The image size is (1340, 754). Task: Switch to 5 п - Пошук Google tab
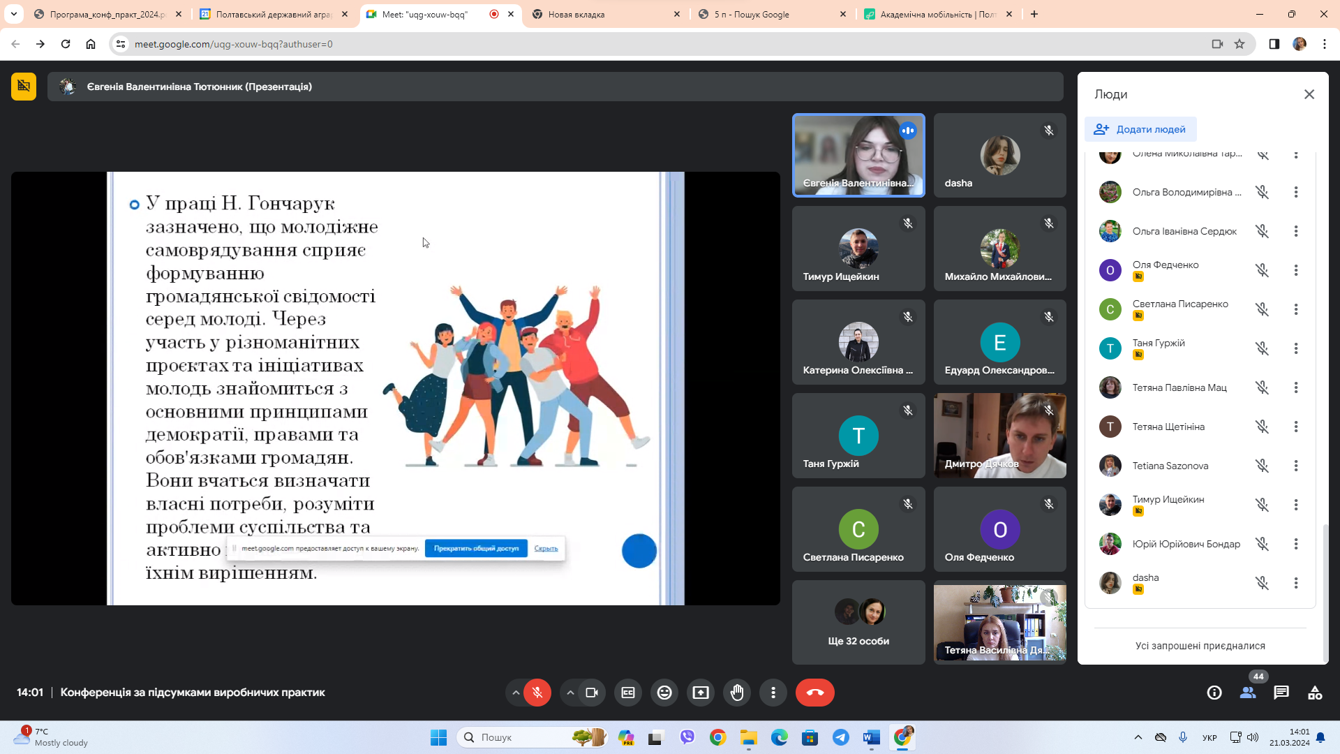coord(772,14)
